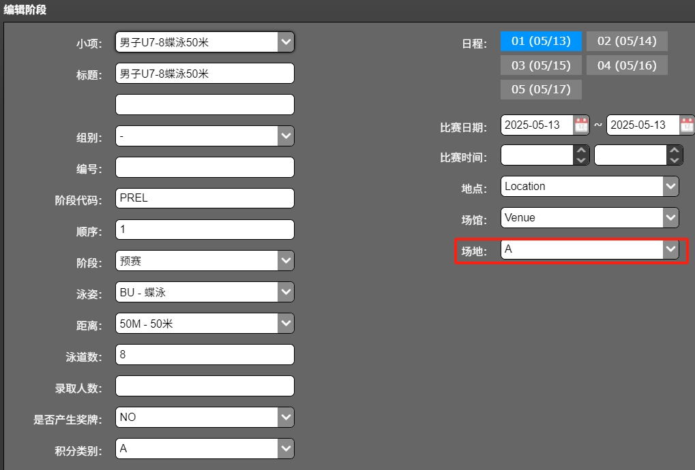Screen dimensions: 695x470
Task: Choose schedule day 05 (05/17)
Action: tap(541, 89)
